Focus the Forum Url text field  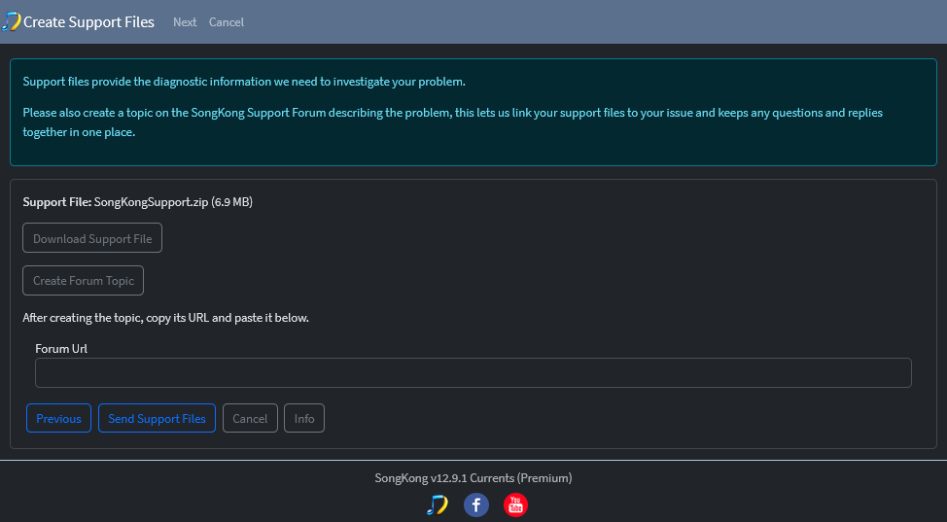point(473,372)
